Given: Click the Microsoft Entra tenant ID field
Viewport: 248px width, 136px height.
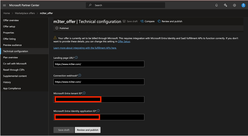Looking at the screenshot, I should click(x=99, y=99).
